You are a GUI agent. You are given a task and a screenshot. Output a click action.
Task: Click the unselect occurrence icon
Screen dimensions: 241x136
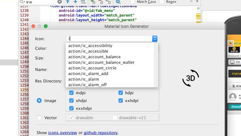point(101,2)
